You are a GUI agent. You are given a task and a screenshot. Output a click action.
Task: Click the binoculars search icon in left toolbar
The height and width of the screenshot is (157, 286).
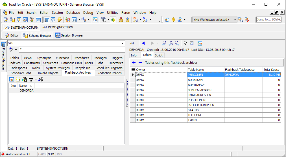click(x=41, y=79)
